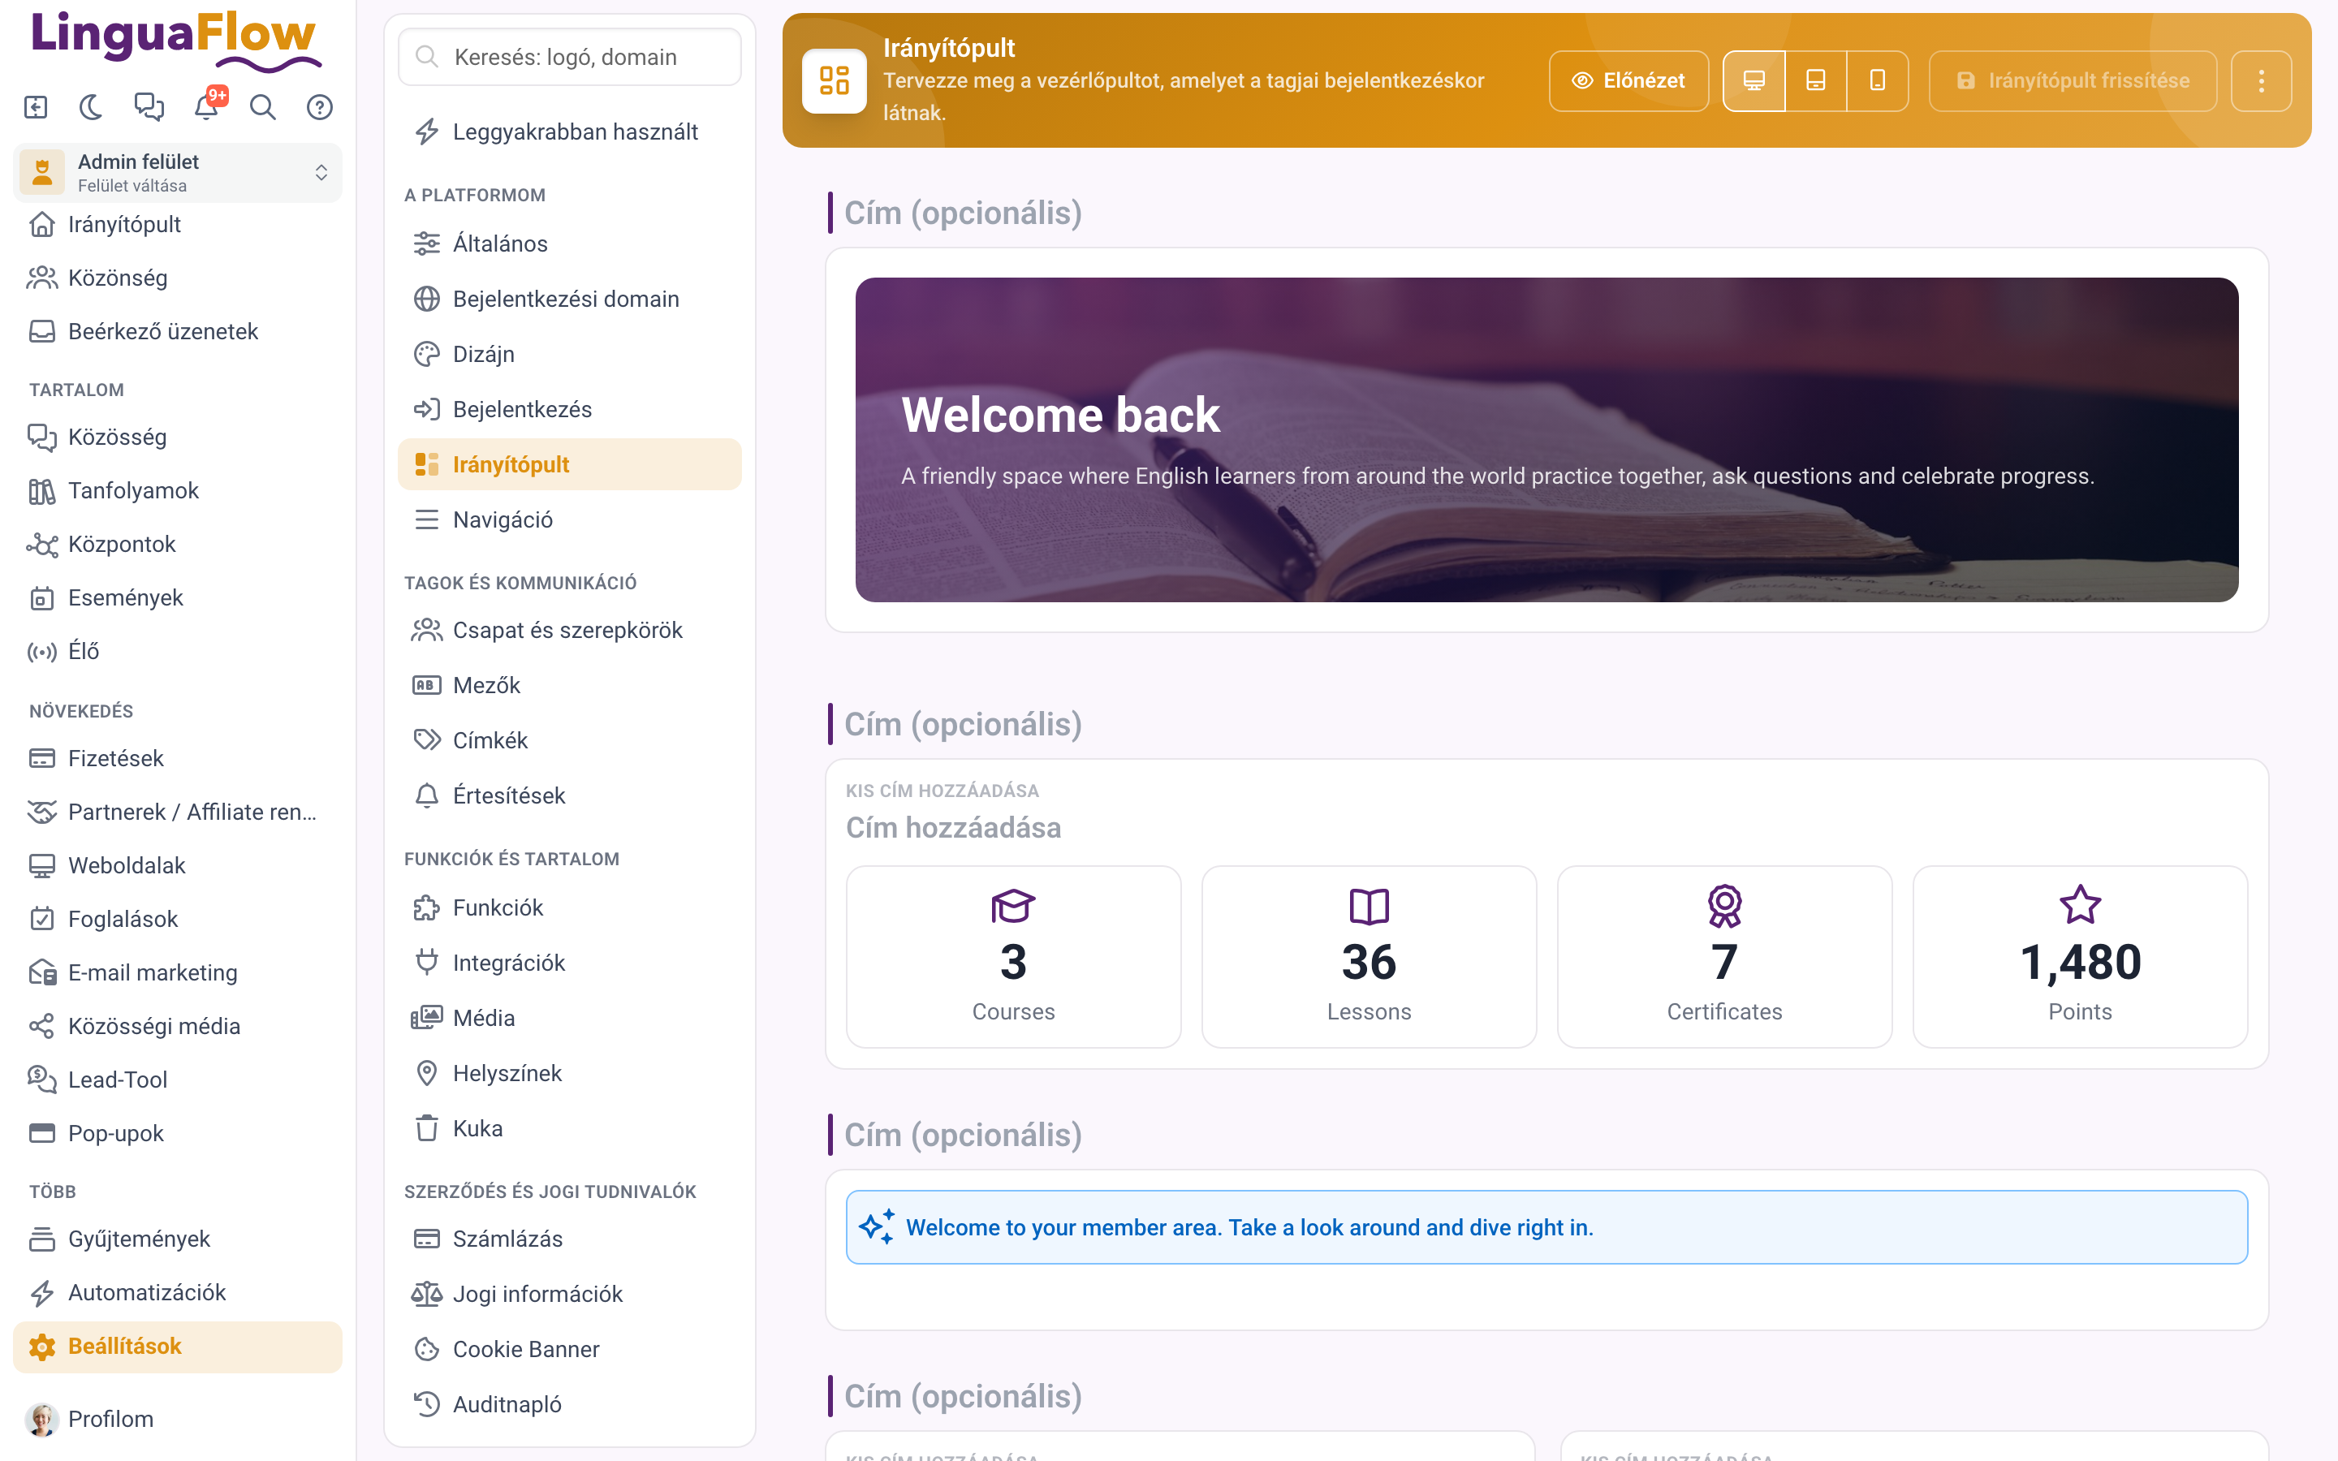Collapse the sidebar using the panel icon
Viewport: 2338px width, 1461px height.
click(x=36, y=106)
